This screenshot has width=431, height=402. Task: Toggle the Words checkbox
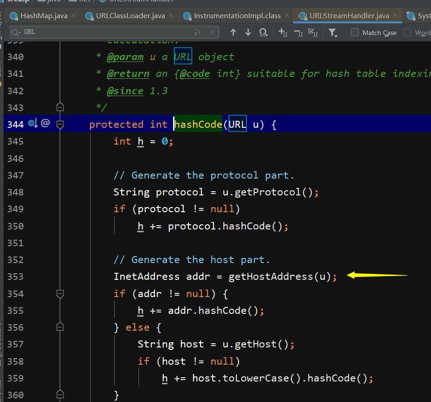(407, 33)
